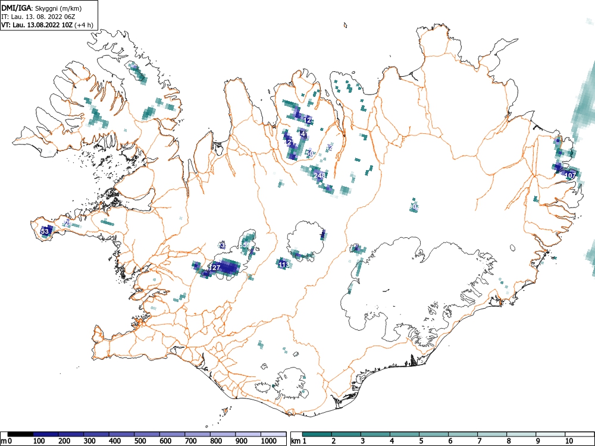
Task: Click the 9–10 km near-white legend swatch
Action: (x=550, y=434)
